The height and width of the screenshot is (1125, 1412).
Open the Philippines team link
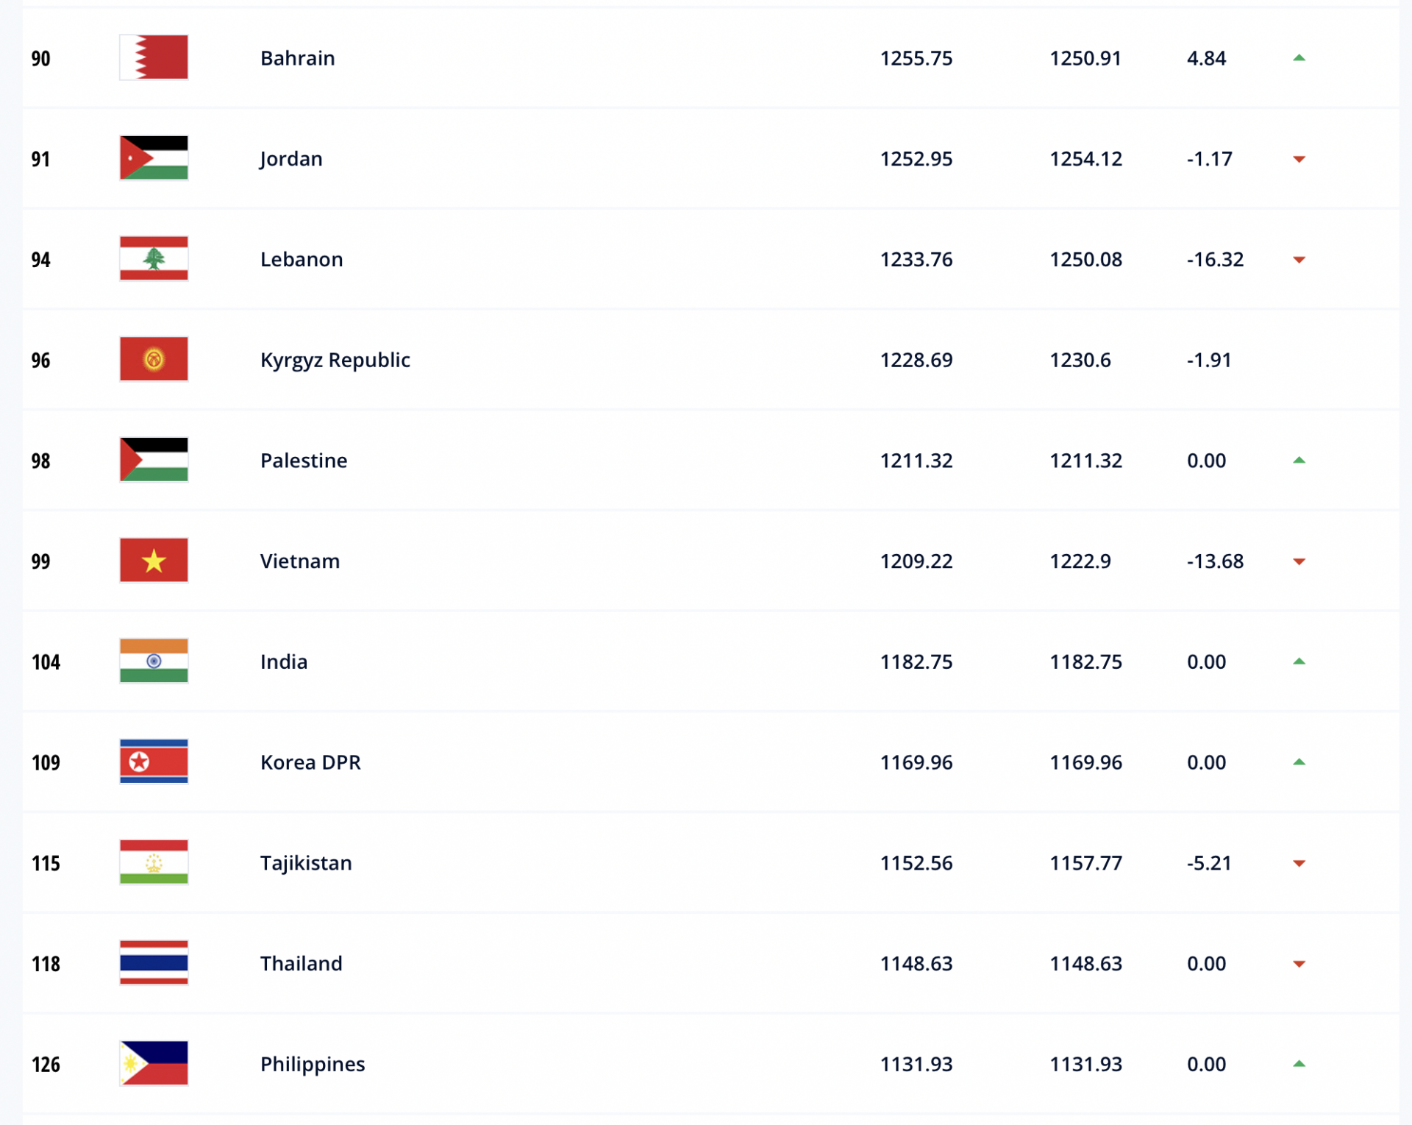point(313,1064)
